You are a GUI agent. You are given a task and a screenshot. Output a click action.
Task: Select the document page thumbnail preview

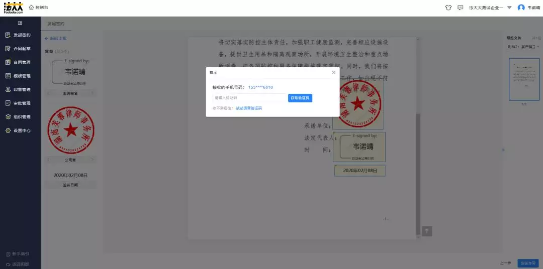(523, 79)
